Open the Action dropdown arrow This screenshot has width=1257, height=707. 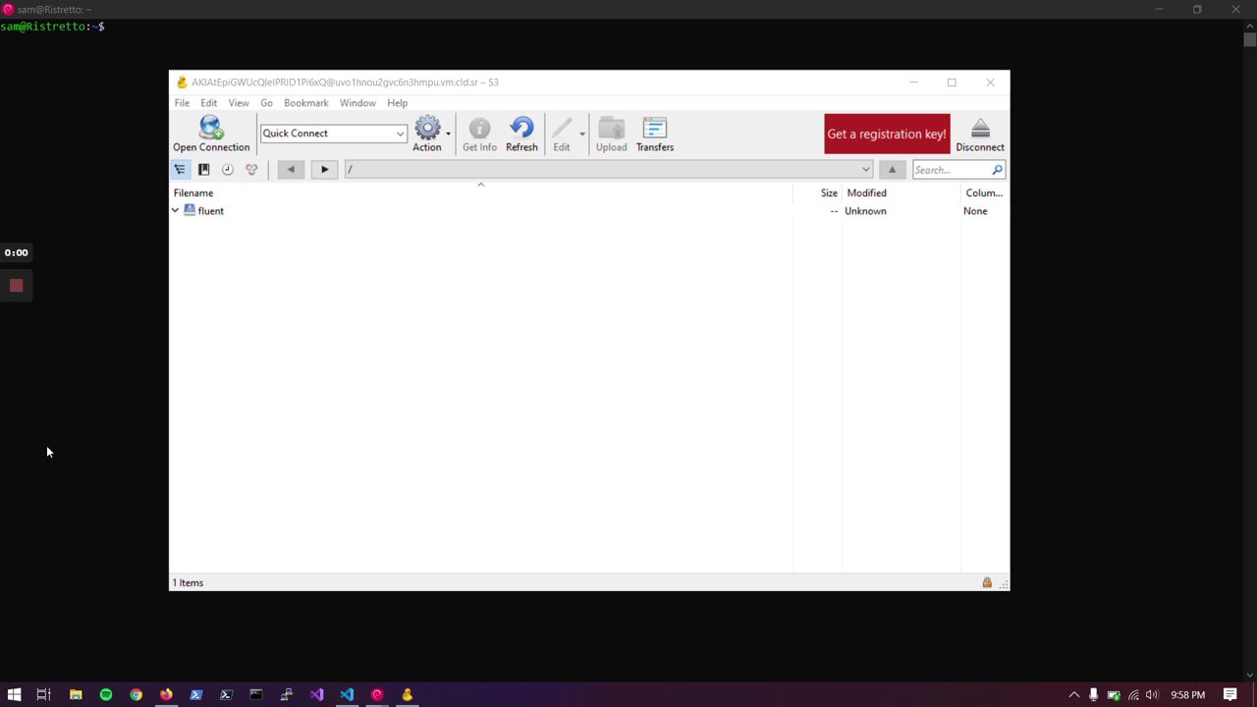tap(448, 134)
